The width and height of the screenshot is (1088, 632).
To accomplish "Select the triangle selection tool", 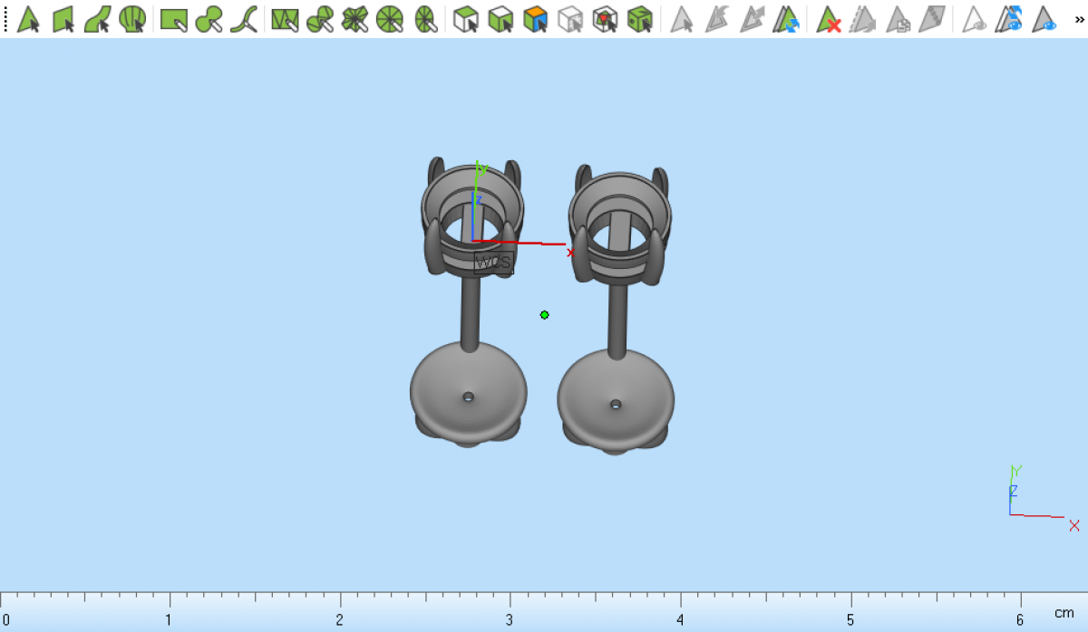I will (29, 19).
